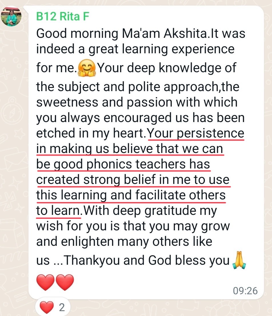
Task: Select the second red heart emoji in message
Action: [x=65, y=282]
